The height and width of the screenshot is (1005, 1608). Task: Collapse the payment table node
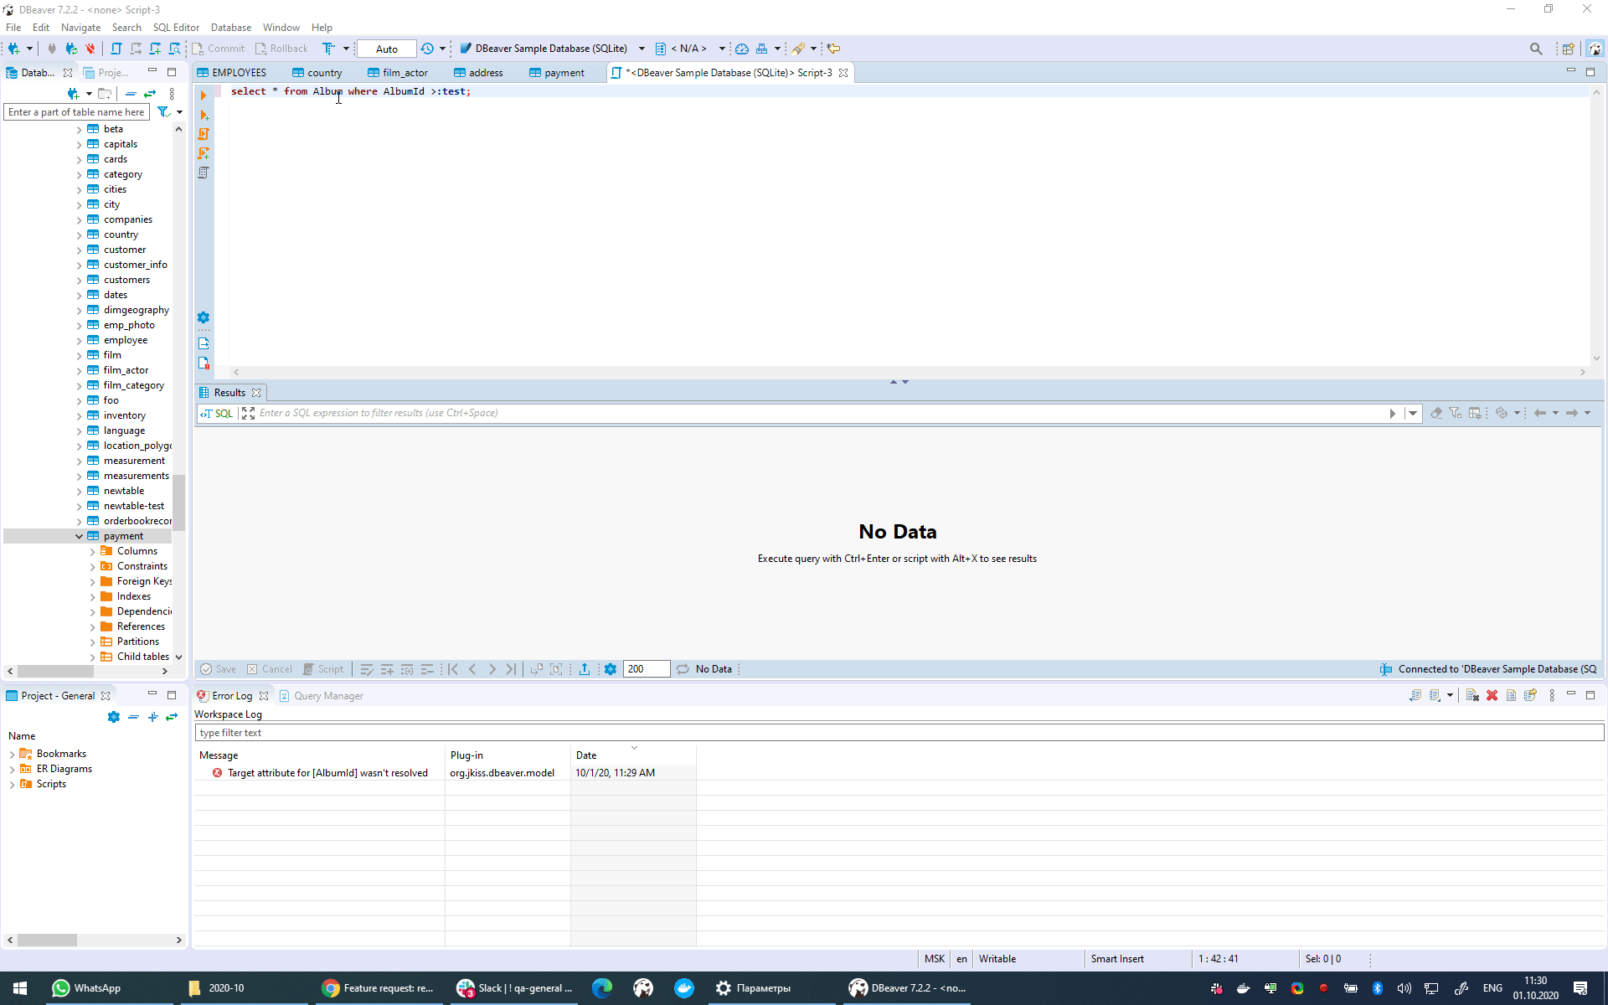tap(80, 536)
